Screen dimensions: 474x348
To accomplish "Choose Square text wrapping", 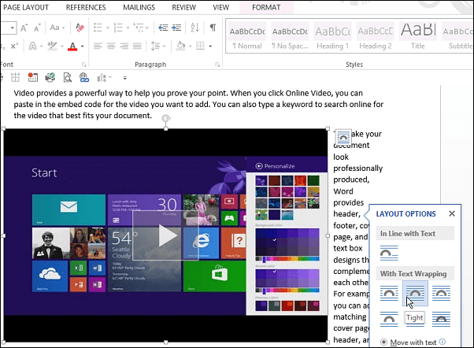I will (389, 293).
